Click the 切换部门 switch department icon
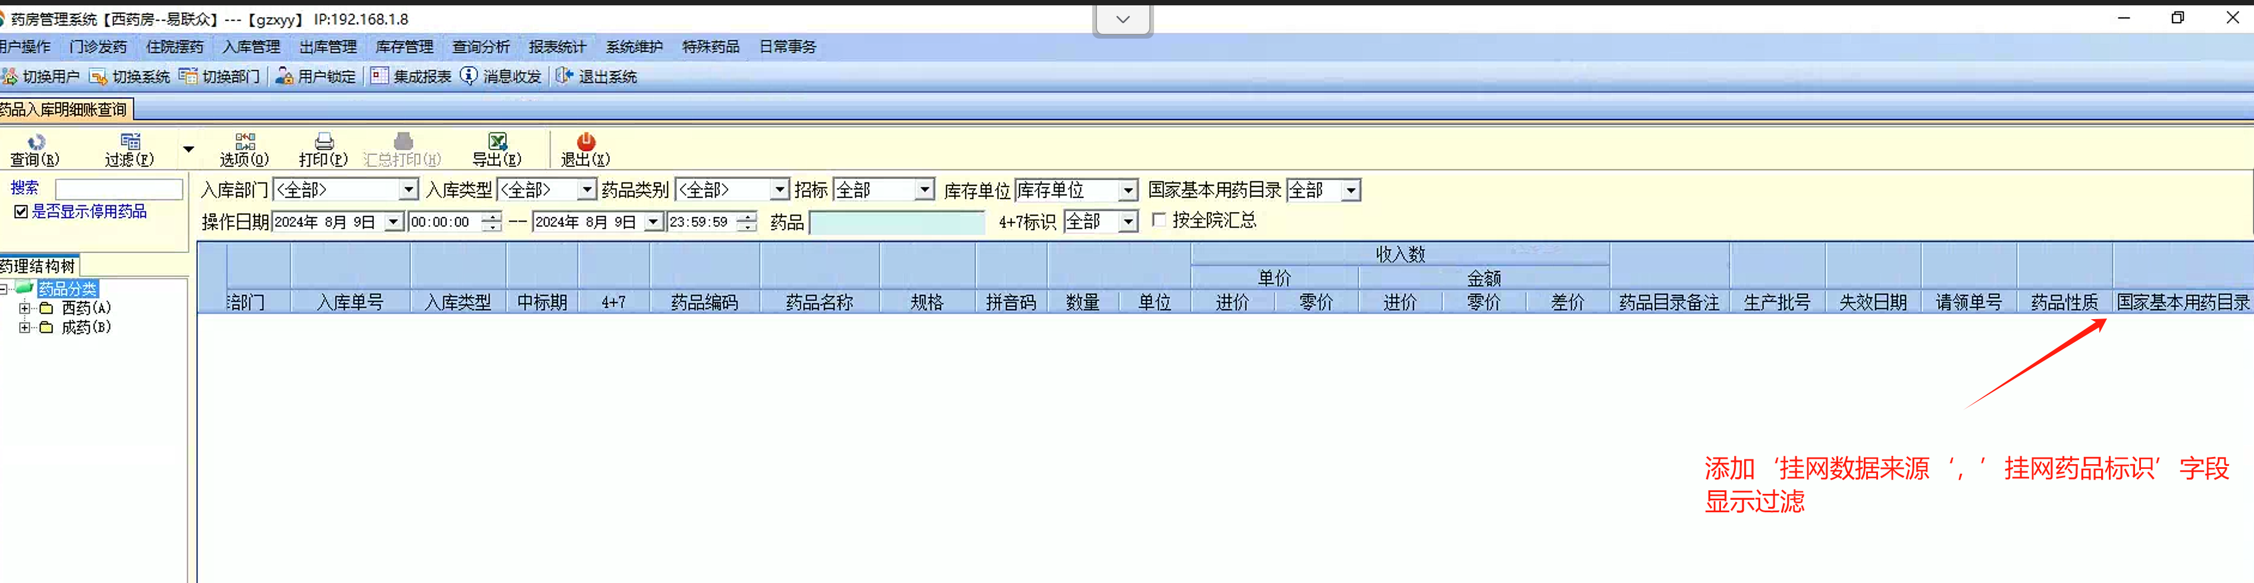Screen dimensions: 2254x583 point(188,77)
